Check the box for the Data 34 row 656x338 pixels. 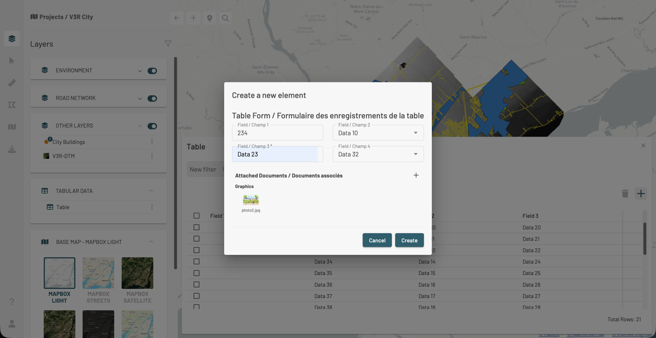[196, 262]
